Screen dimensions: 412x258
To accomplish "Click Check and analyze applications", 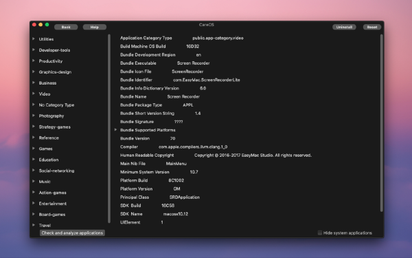I will pos(72,233).
